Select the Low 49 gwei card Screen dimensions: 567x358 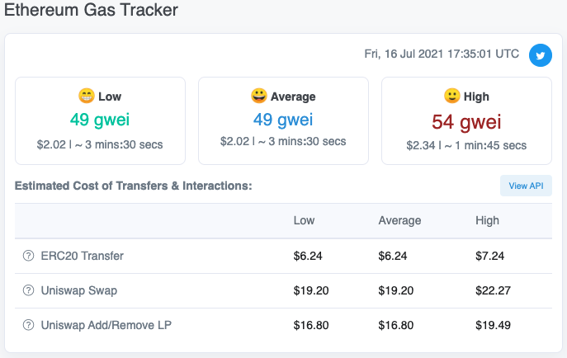tap(100, 120)
